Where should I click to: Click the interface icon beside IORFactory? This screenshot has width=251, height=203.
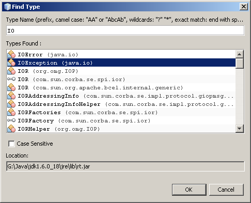coord(11,120)
